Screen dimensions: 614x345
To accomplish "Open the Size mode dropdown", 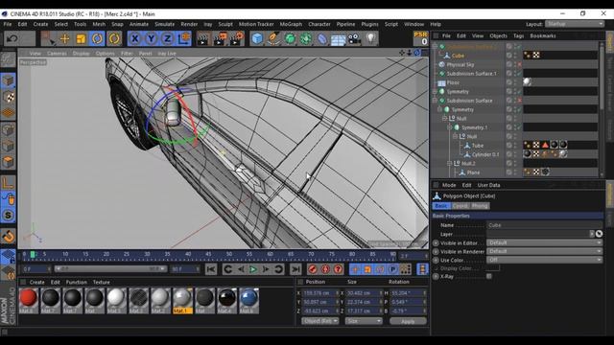I will 364,321.
